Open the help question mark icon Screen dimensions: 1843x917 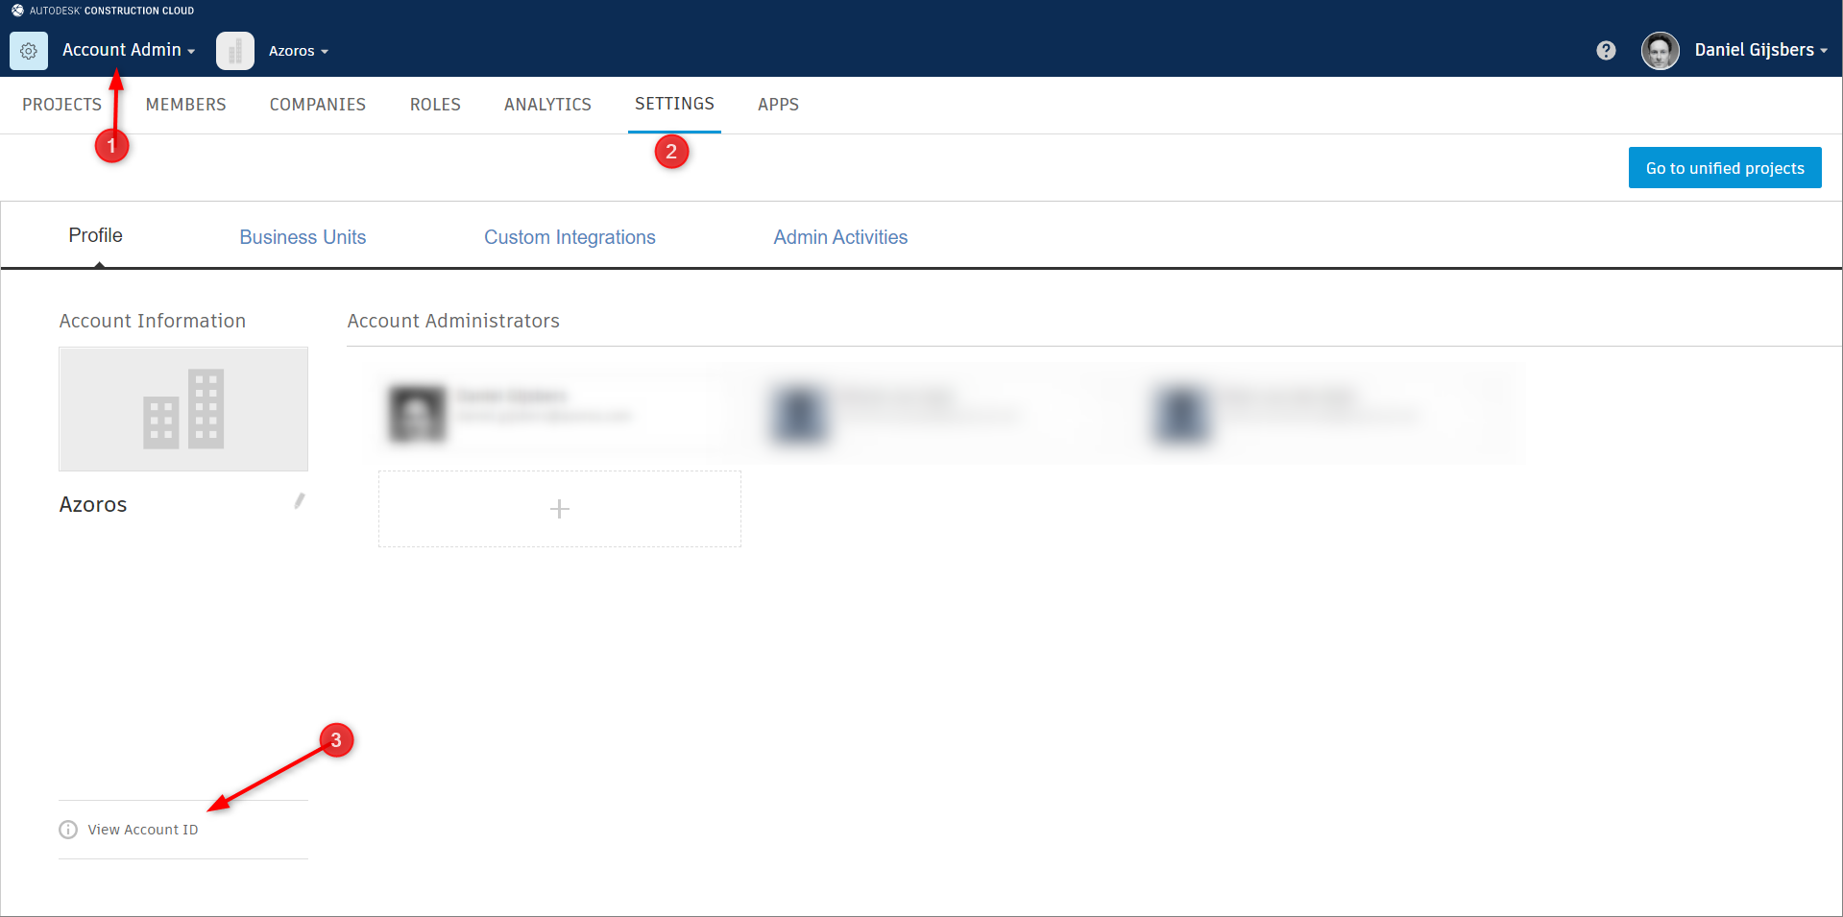pos(1605,50)
